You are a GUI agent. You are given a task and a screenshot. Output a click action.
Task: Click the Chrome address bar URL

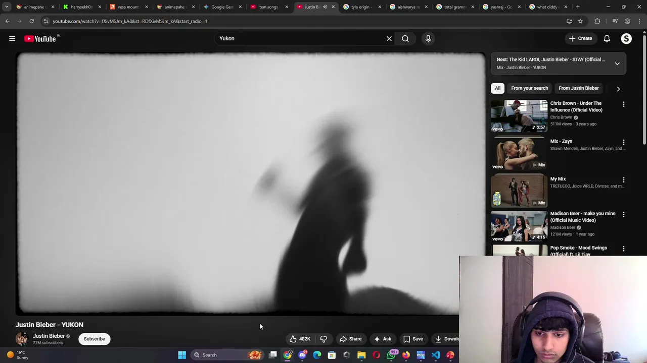130,21
